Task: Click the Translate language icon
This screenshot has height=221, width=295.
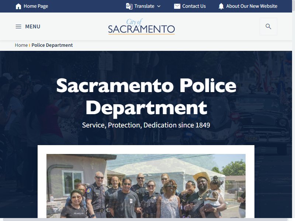Action: tap(129, 6)
